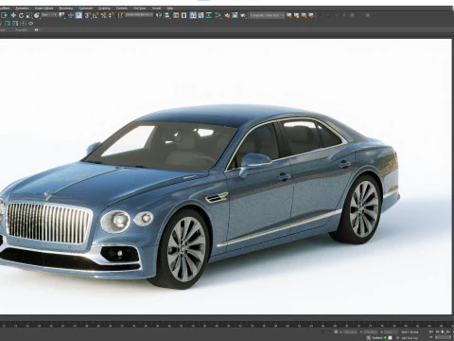The width and height of the screenshot is (454, 341).
Task: Toggle the Angle Snap button
Action: [x=96, y=15]
